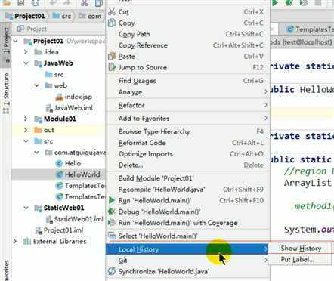The width and height of the screenshot is (334, 281).
Task: Open the 7: Structure tool window tab
Action: point(6,93)
